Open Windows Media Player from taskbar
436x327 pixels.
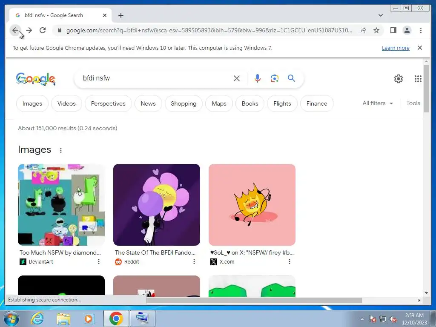point(89,318)
